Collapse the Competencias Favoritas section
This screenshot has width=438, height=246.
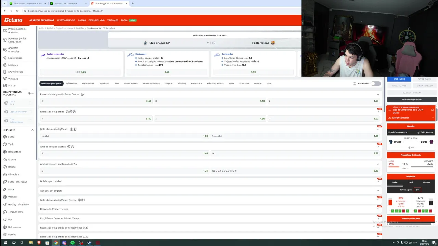point(33,93)
